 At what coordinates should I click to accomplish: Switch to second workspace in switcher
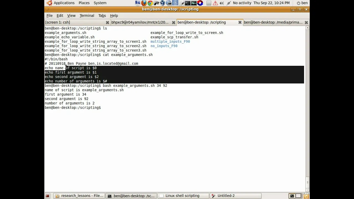298,196
